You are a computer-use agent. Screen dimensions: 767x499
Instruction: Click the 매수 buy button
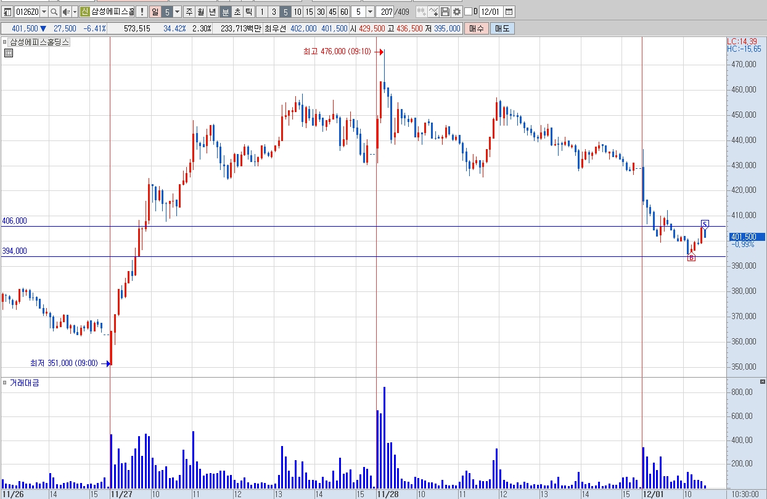point(476,29)
